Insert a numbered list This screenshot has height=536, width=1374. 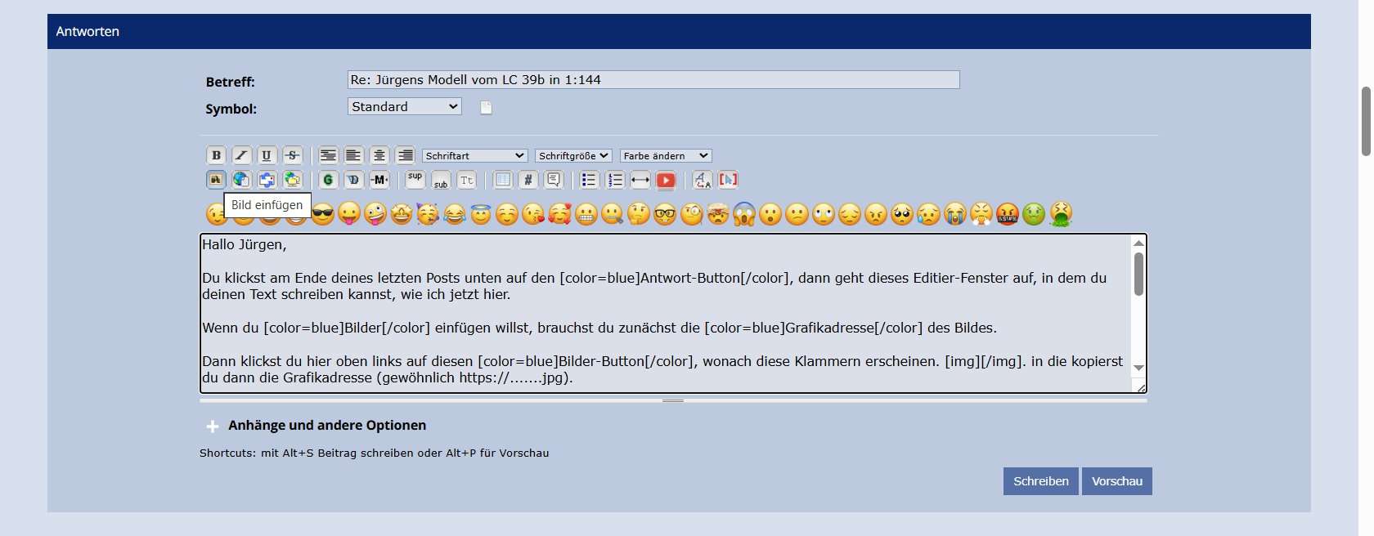coord(615,180)
